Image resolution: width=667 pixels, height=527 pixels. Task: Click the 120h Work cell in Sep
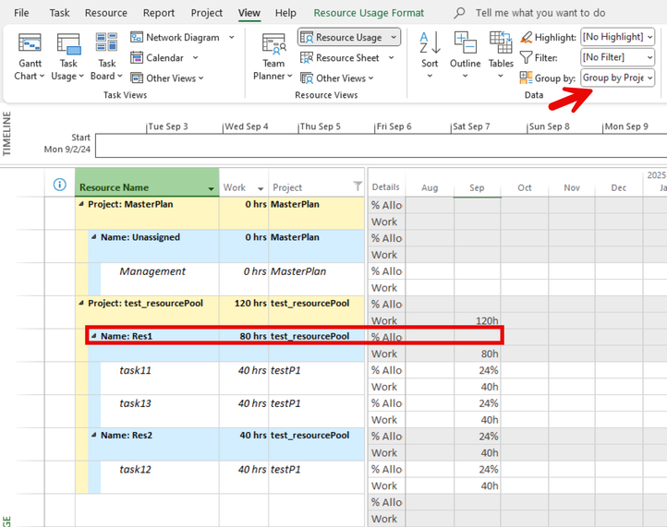pyautogui.click(x=477, y=320)
